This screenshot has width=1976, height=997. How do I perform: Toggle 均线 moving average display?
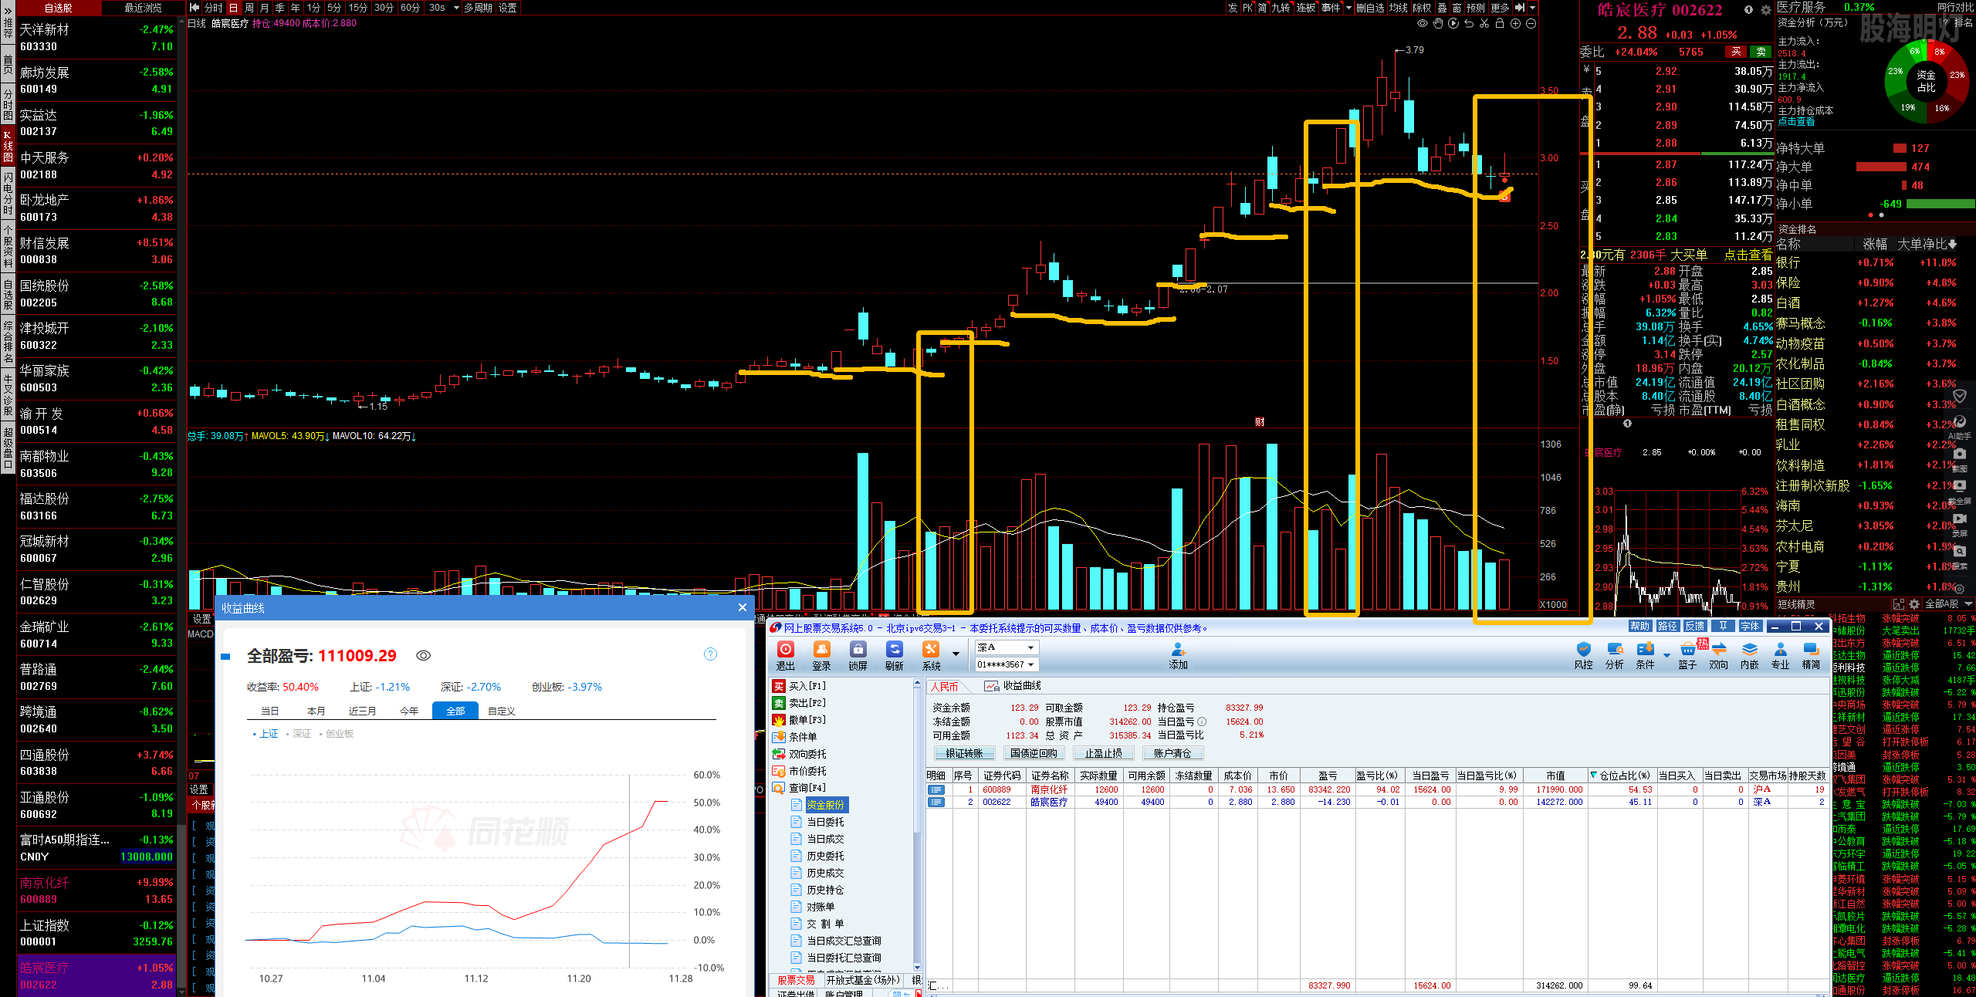(x=1399, y=8)
